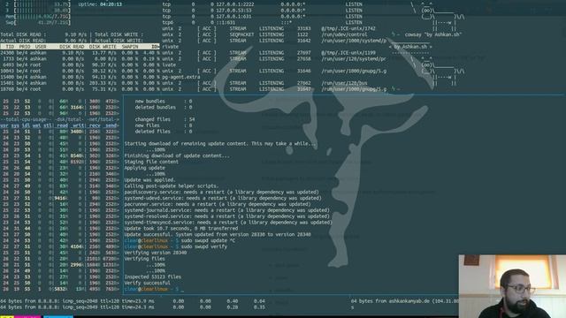Image resolution: width=566 pixels, height=318 pixels.
Task: Select iotop row with TID 10043
Action: tap(80, 71)
